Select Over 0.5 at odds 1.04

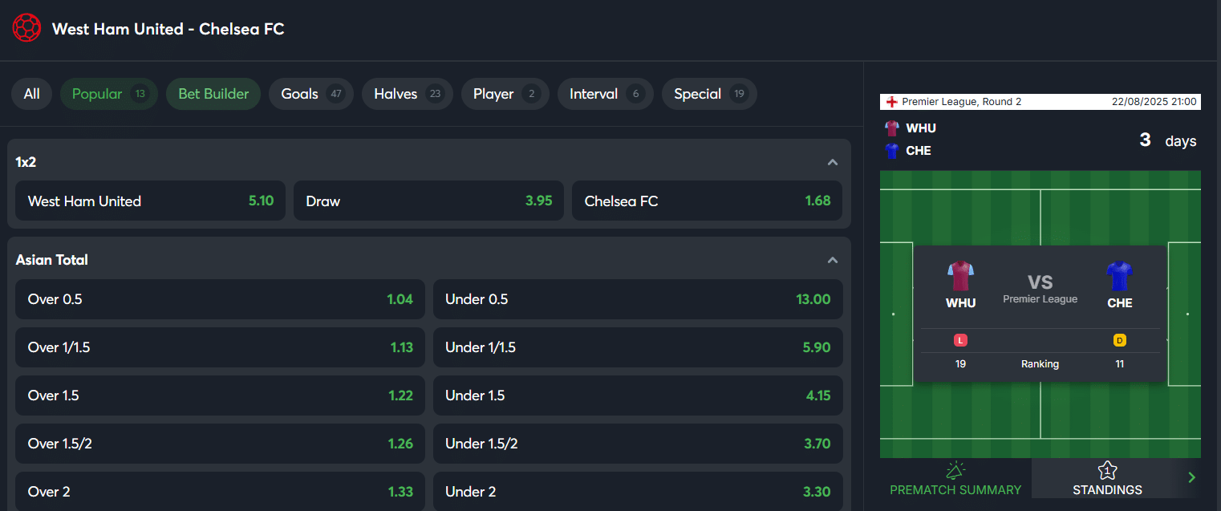[220, 298]
